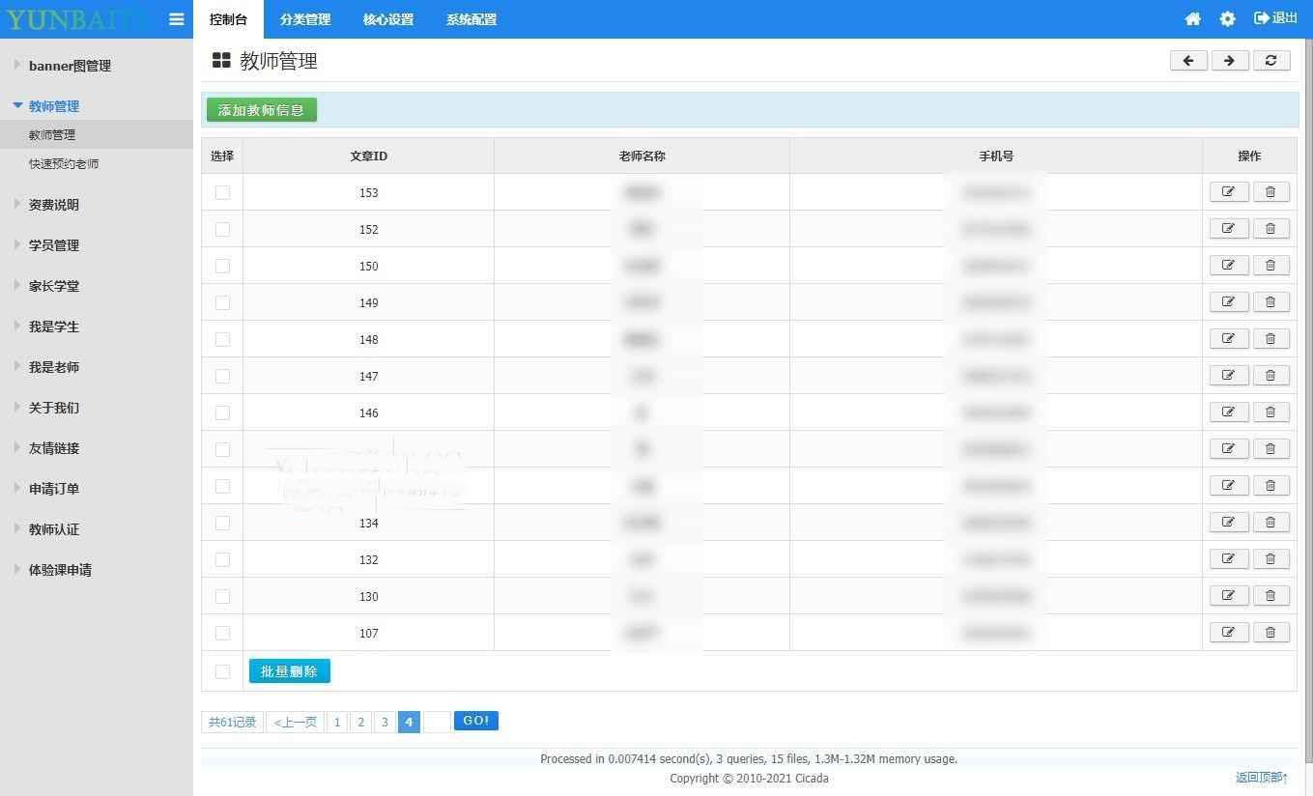Tick the select-all checkbox beside 批量删除

[x=222, y=671]
